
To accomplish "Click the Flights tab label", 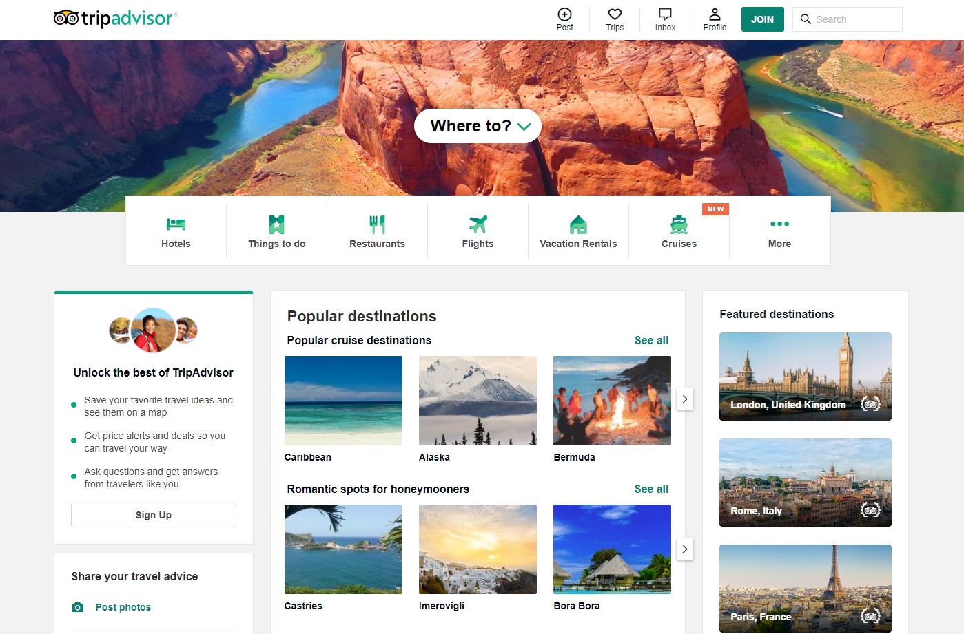I will [478, 244].
